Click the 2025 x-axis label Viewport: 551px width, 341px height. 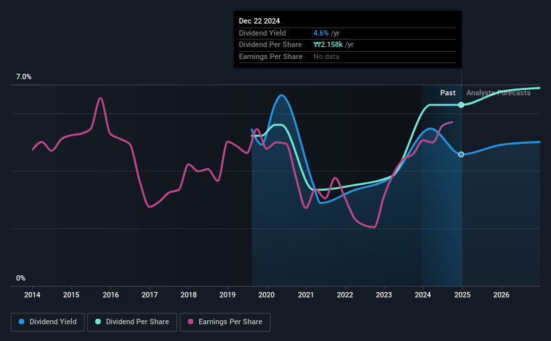coord(462,295)
